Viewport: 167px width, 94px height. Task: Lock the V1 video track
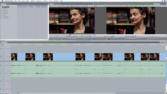[8, 57]
